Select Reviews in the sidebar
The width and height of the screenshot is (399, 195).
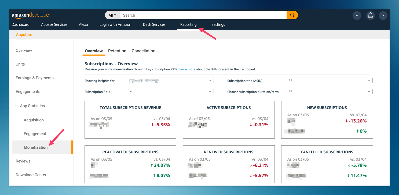click(x=23, y=161)
